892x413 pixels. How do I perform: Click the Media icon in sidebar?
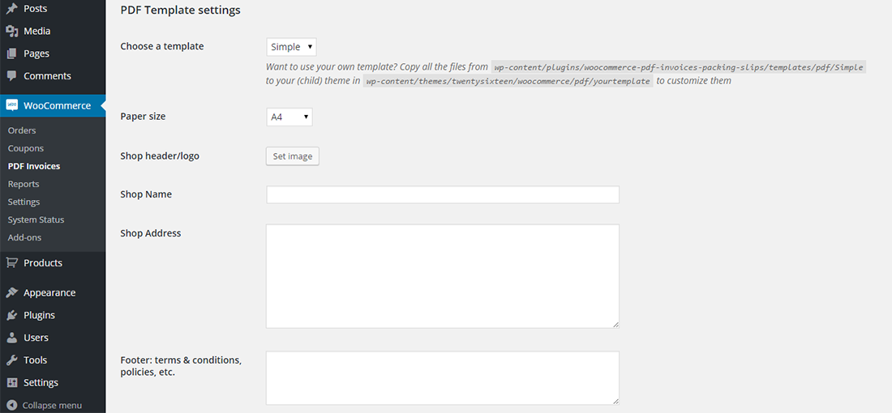(x=12, y=32)
